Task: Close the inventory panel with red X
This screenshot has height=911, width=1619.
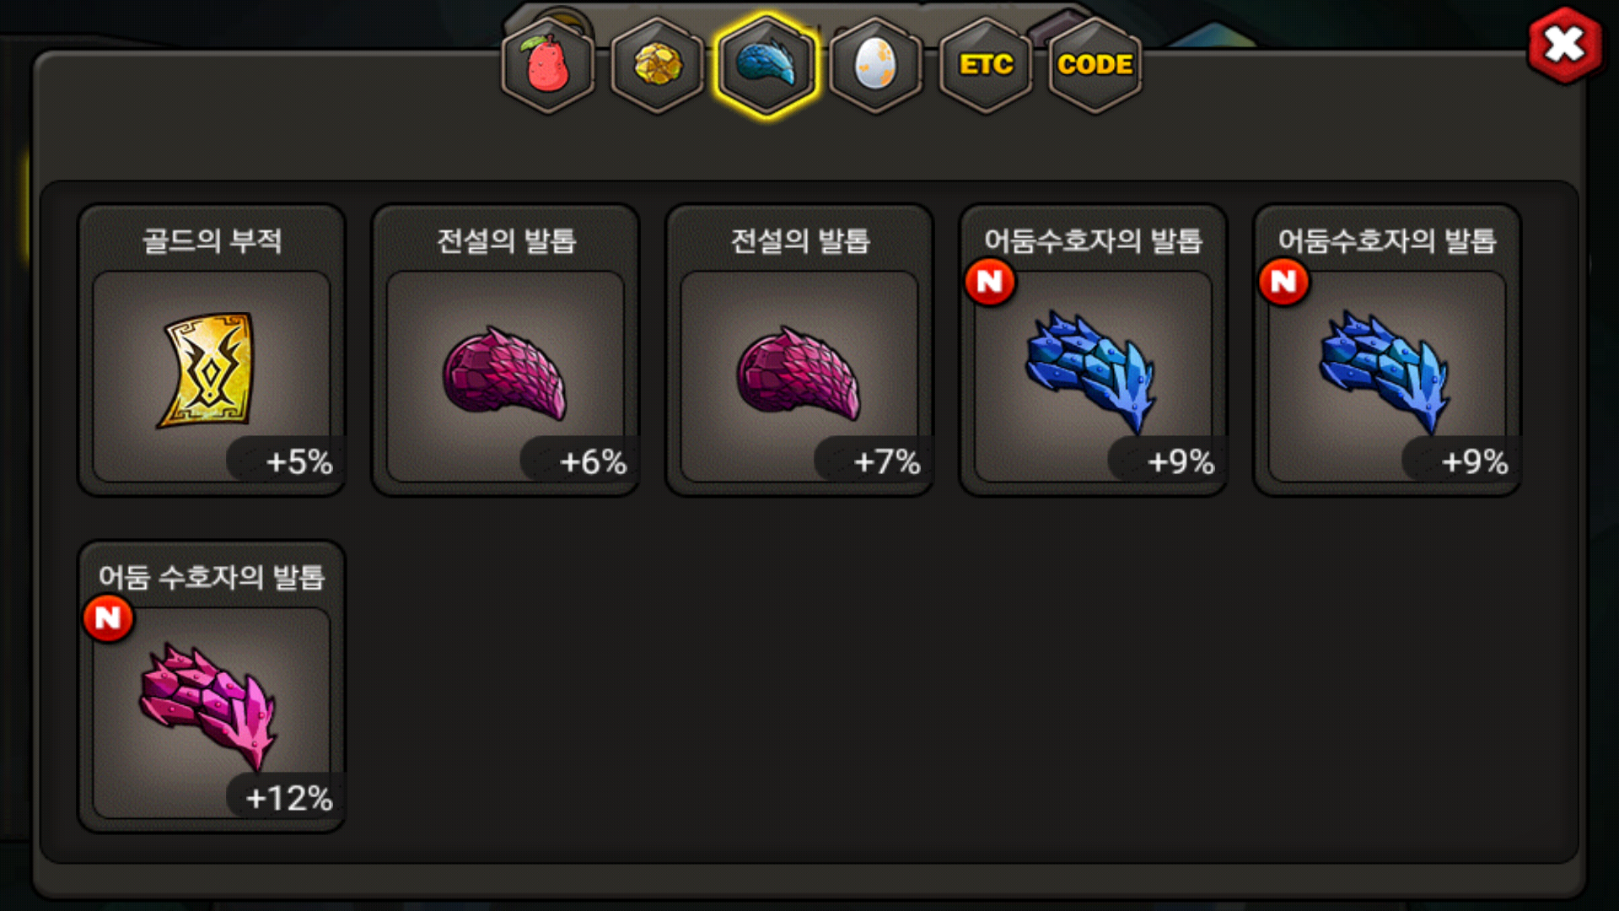Action: click(x=1565, y=45)
